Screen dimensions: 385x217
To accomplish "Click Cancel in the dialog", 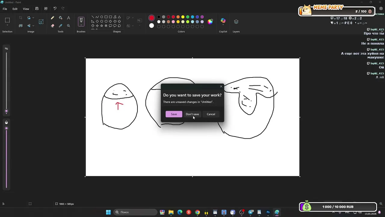I will [211, 114].
